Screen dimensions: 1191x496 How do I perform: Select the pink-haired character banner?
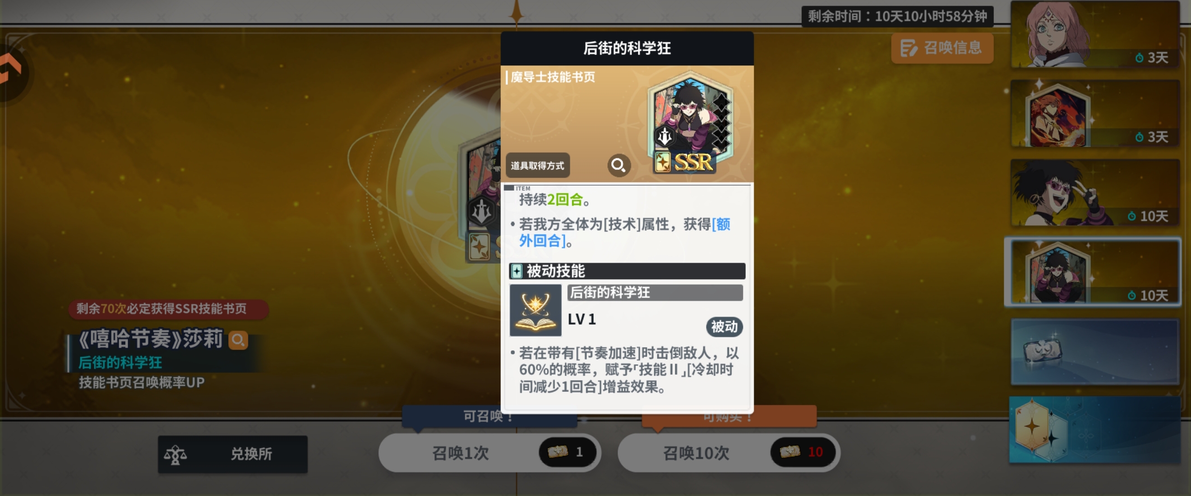[x=1095, y=35]
